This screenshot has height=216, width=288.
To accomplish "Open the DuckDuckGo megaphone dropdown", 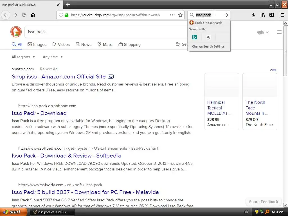I will tap(263, 32).
